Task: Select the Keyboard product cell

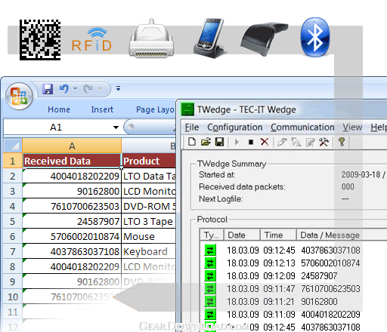Action: tap(149, 251)
